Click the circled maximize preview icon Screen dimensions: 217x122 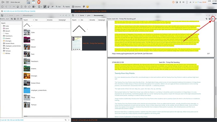click(x=213, y=19)
